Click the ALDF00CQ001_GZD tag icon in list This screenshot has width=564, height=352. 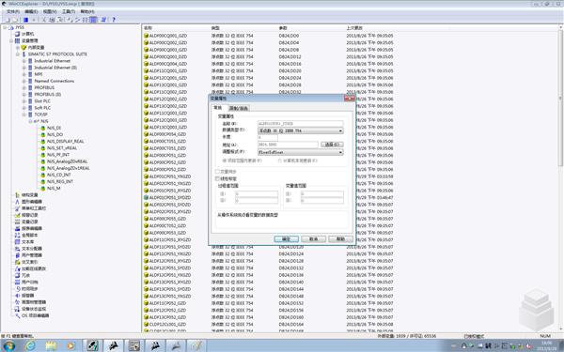click(x=146, y=36)
